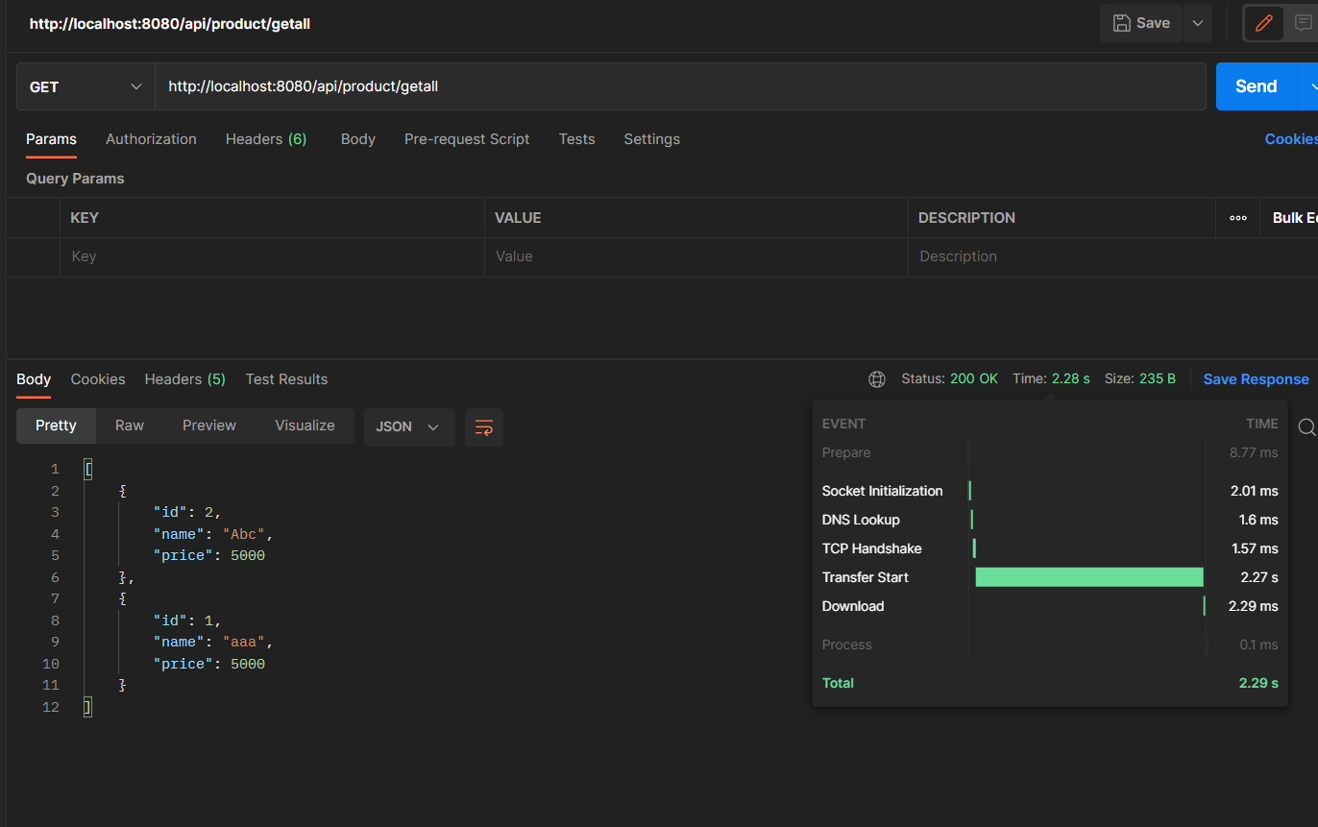Click the "Abc" name value in JSON
1318x827 pixels.
(x=245, y=534)
